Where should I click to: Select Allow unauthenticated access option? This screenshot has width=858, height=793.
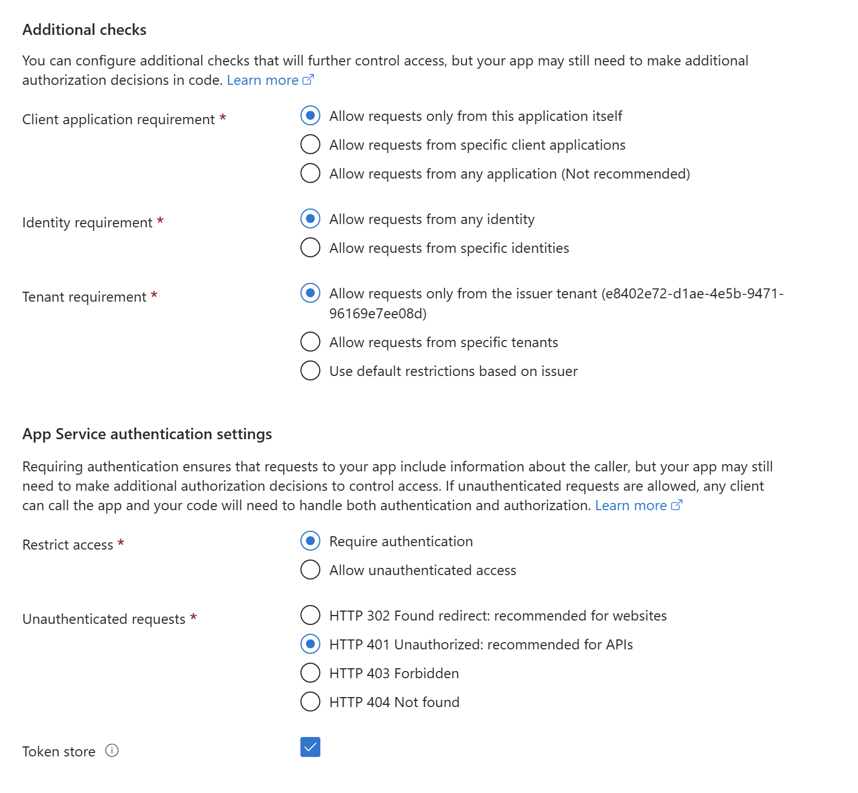tap(310, 570)
